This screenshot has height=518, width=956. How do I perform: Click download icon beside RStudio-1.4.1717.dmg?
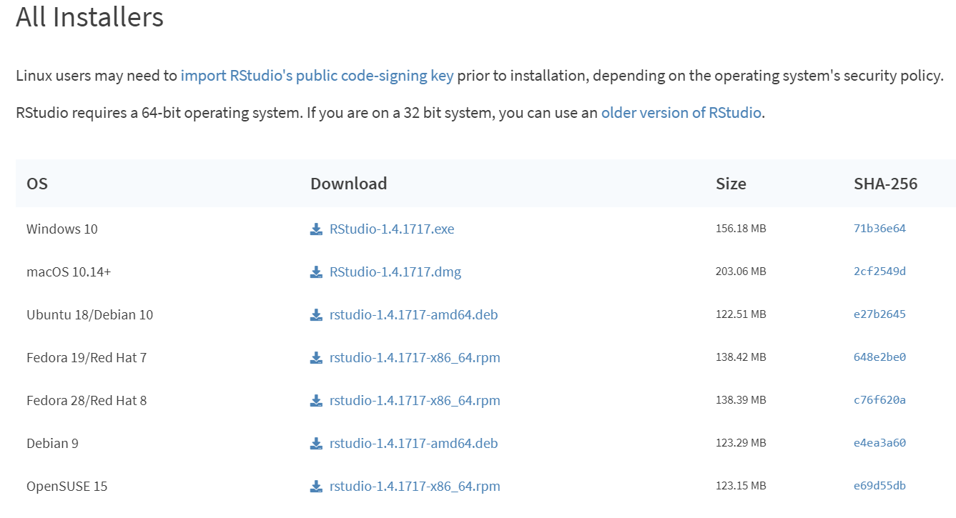point(316,272)
